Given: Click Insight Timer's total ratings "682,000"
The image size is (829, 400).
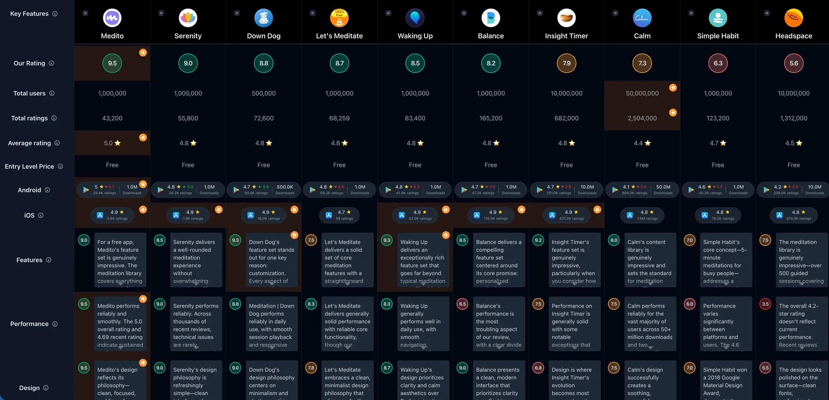Looking at the screenshot, I should 567,118.
